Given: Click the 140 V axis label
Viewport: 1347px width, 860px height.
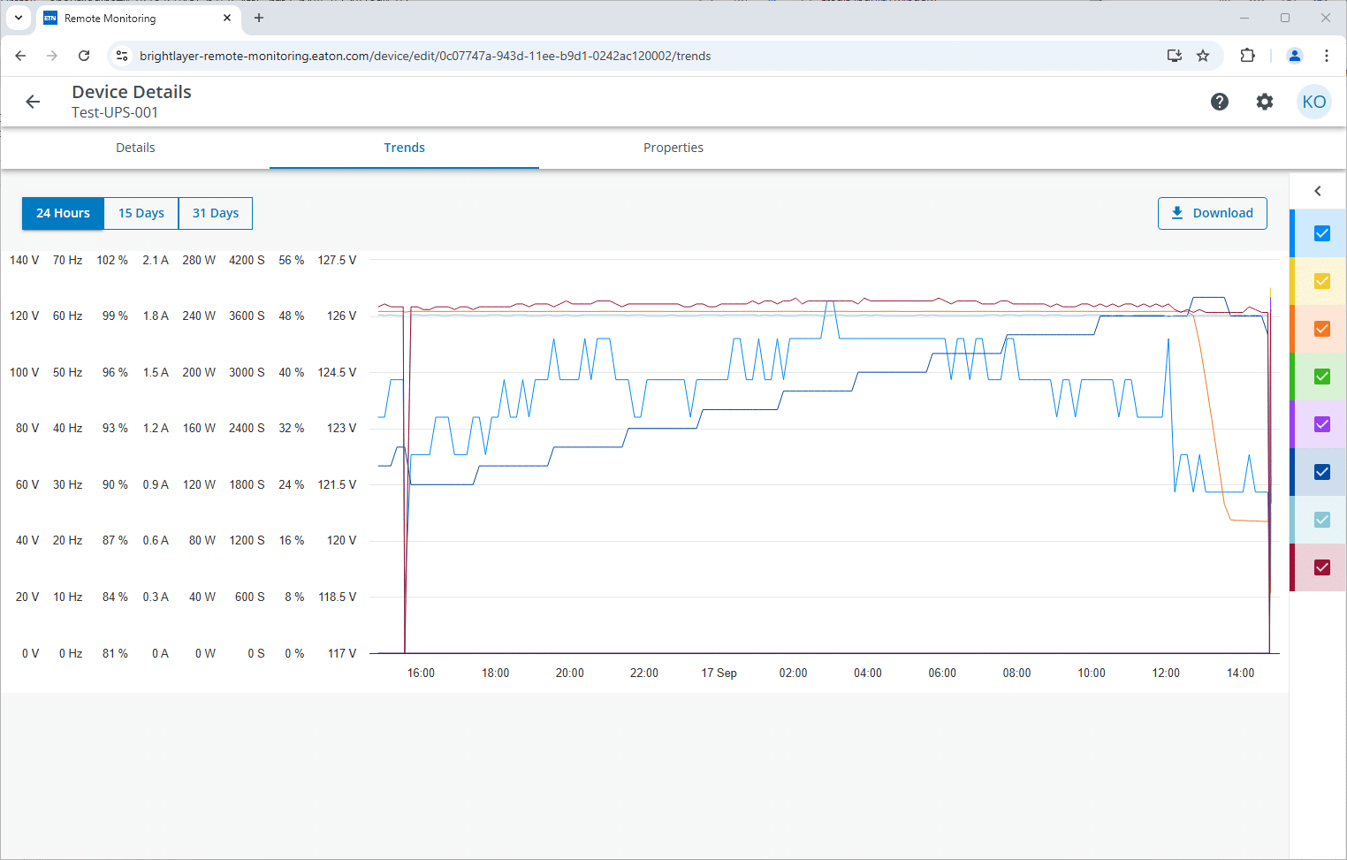Looking at the screenshot, I should click(x=24, y=260).
